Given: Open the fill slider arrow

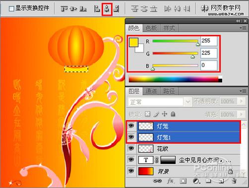Looking at the screenshot, I should point(241,115).
